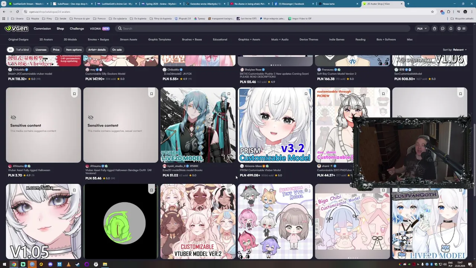Open the shopping cart icon in header
The height and width of the screenshot is (268, 476).
pos(434,29)
